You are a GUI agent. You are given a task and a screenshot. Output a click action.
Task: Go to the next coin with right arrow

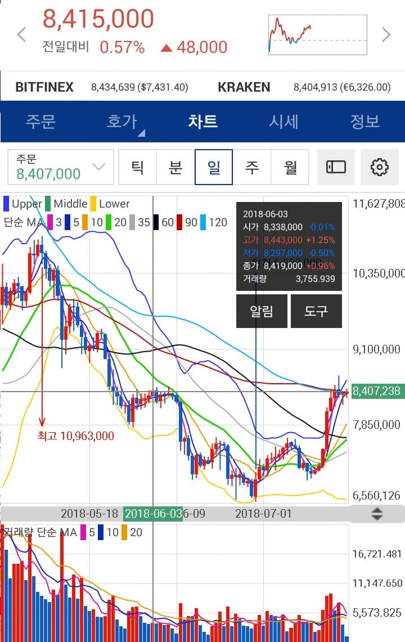(x=386, y=35)
